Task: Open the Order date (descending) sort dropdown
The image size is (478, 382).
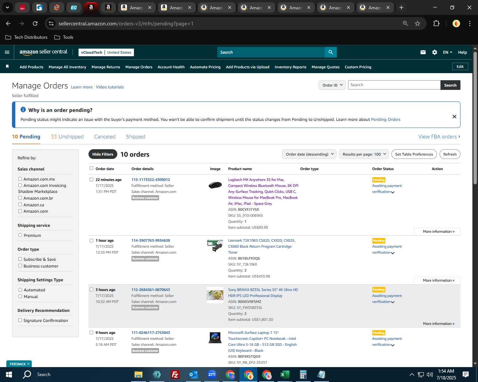Action: [309, 154]
